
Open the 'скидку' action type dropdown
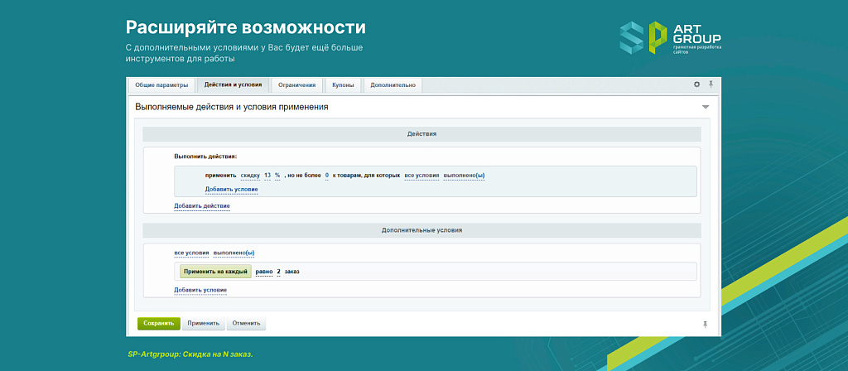(250, 176)
